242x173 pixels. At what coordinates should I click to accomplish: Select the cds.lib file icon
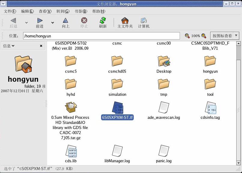[71, 151]
